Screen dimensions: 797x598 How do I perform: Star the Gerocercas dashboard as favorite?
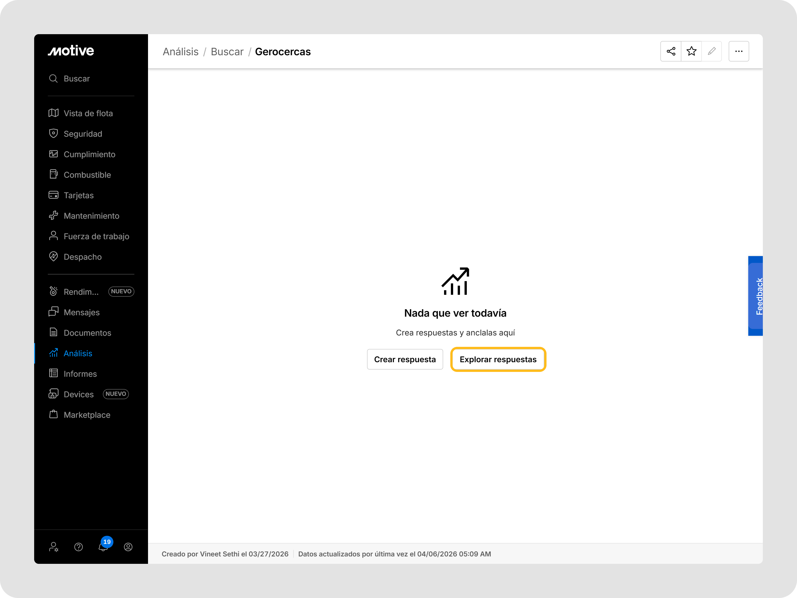tap(691, 51)
